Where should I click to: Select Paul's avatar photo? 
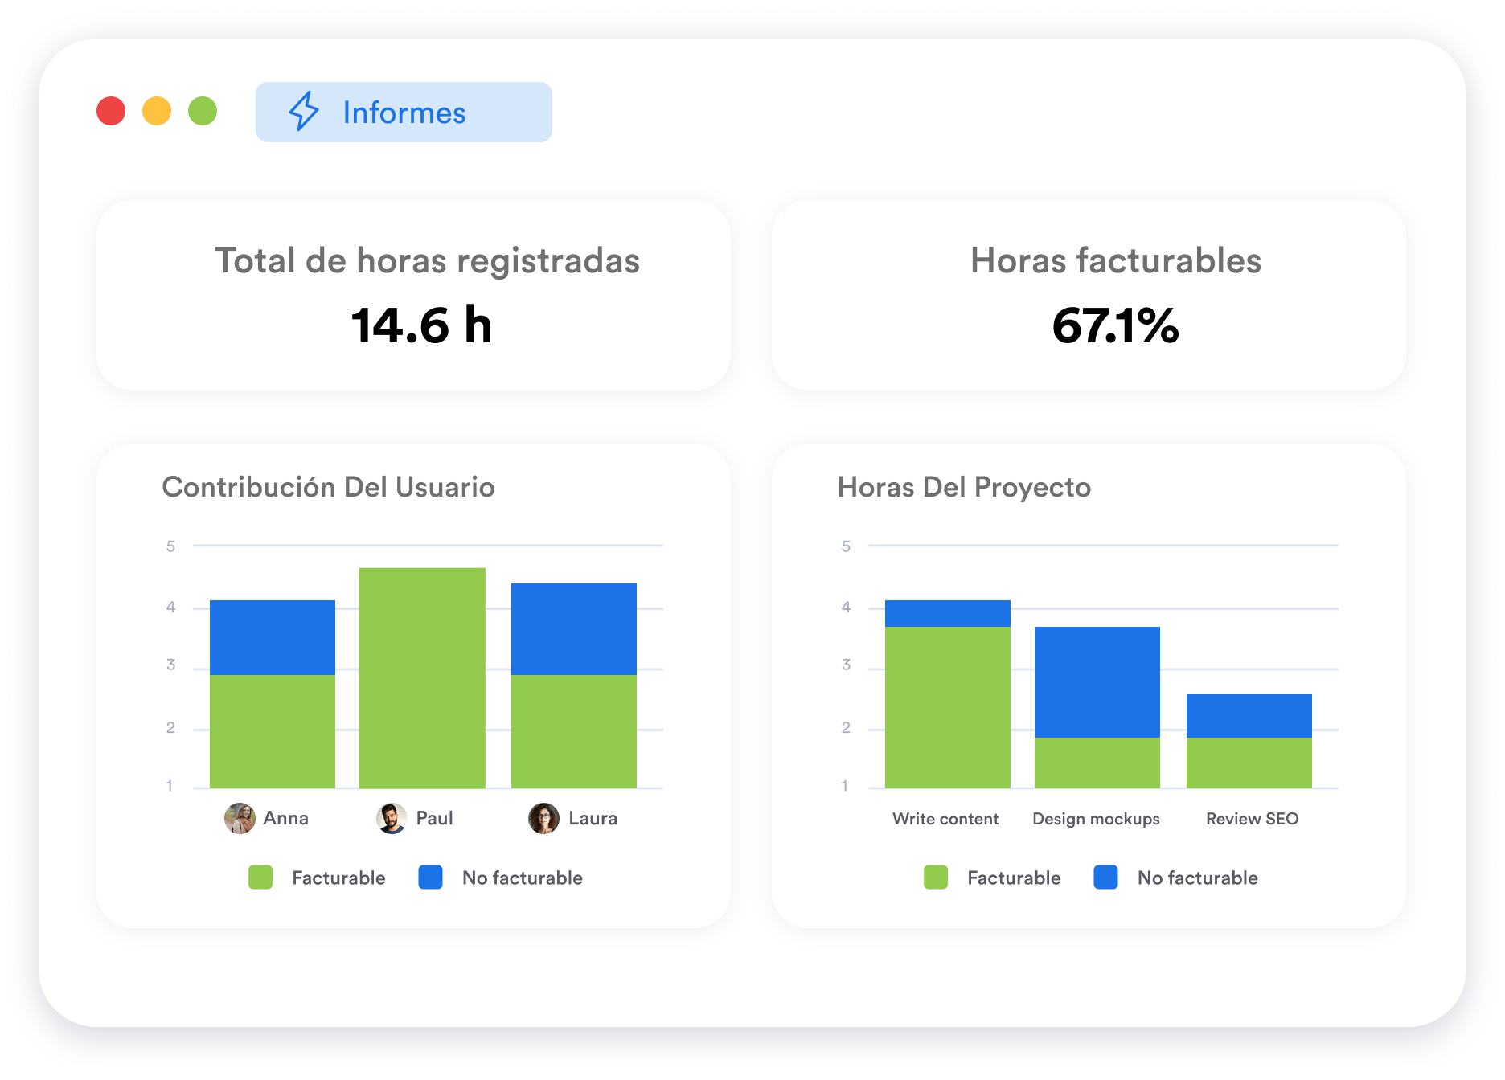tap(391, 818)
